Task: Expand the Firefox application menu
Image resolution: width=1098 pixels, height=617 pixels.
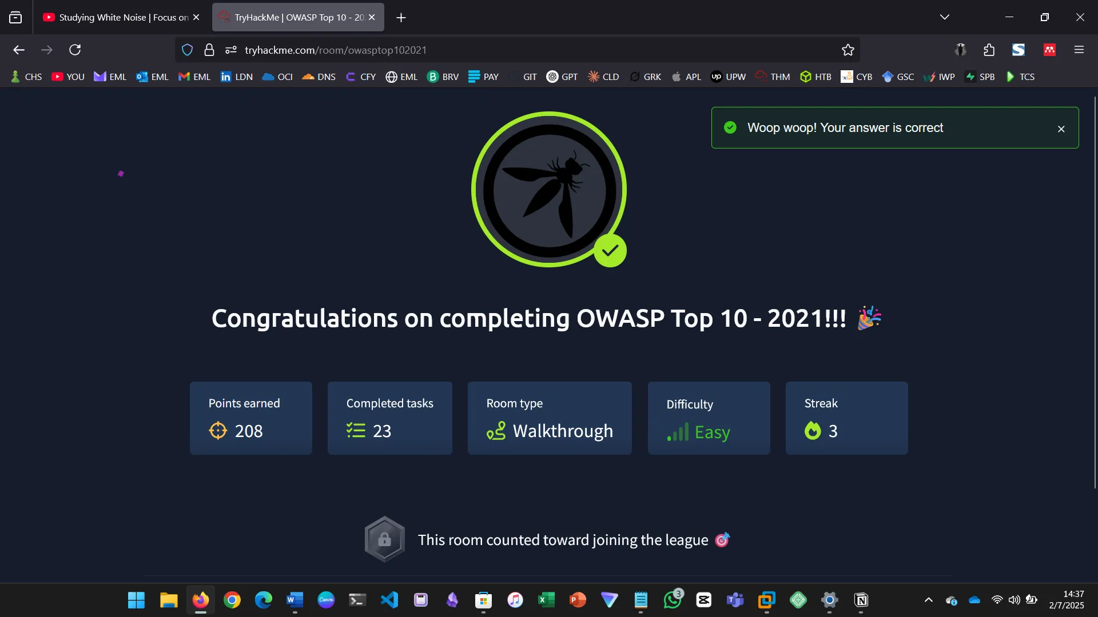Action: pos(1080,50)
